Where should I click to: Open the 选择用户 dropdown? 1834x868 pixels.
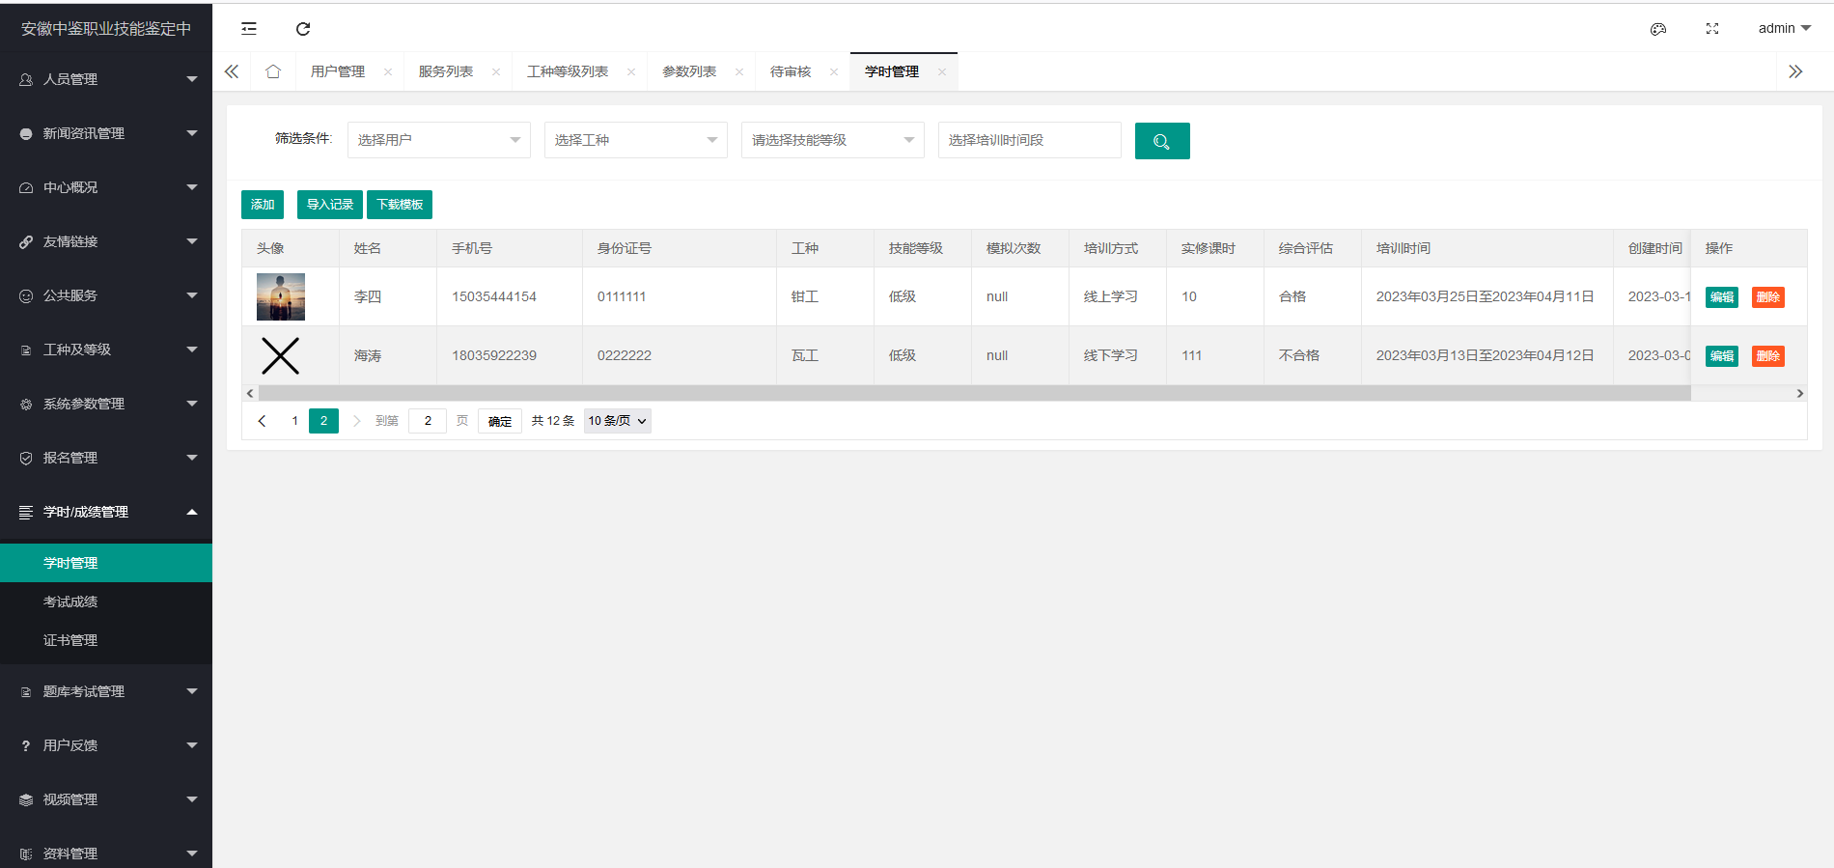[439, 140]
